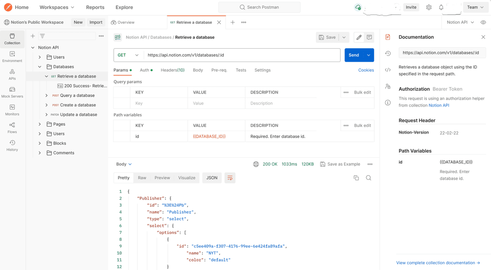Switch response view to Raw

142,178
